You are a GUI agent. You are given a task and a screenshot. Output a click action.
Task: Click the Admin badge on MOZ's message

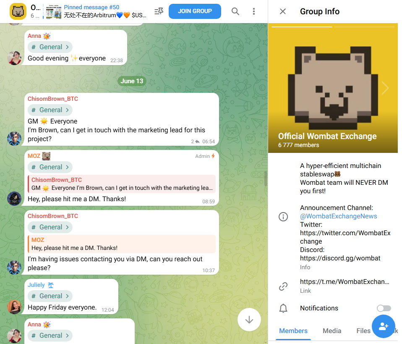pos(205,156)
